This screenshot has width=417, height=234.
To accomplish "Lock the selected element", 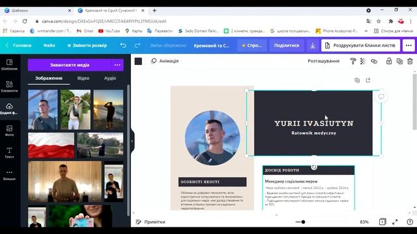I will 389,61.
